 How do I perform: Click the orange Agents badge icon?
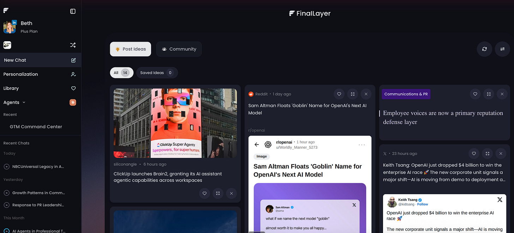click(73, 103)
